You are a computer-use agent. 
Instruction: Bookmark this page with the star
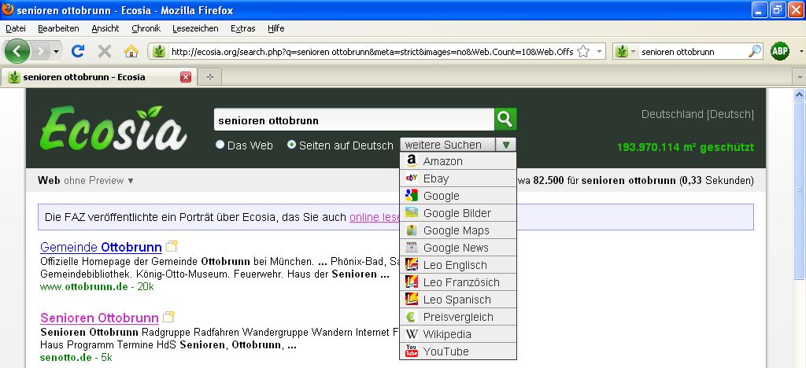[583, 51]
